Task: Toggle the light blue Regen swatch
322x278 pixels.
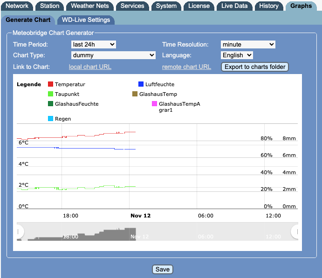Action: 51,119
